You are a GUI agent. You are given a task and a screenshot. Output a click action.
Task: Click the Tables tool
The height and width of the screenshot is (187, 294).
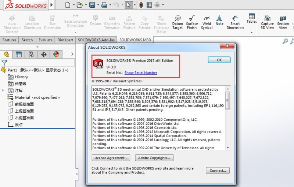(x=252, y=18)
